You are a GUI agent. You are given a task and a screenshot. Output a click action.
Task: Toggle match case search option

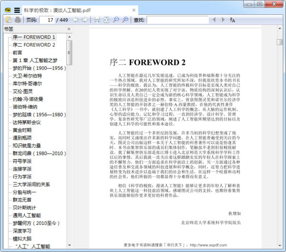232,20
